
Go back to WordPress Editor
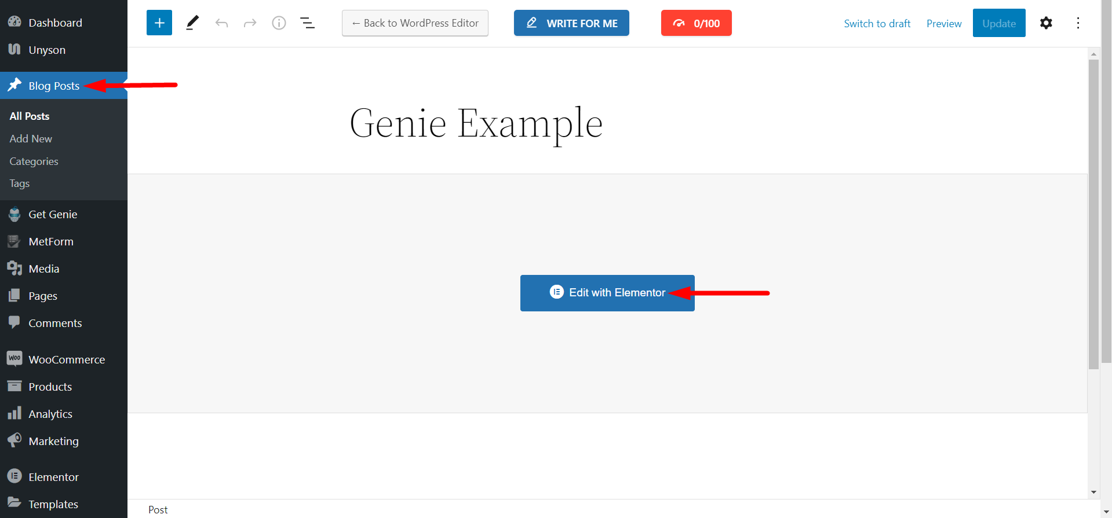point(415,23)
